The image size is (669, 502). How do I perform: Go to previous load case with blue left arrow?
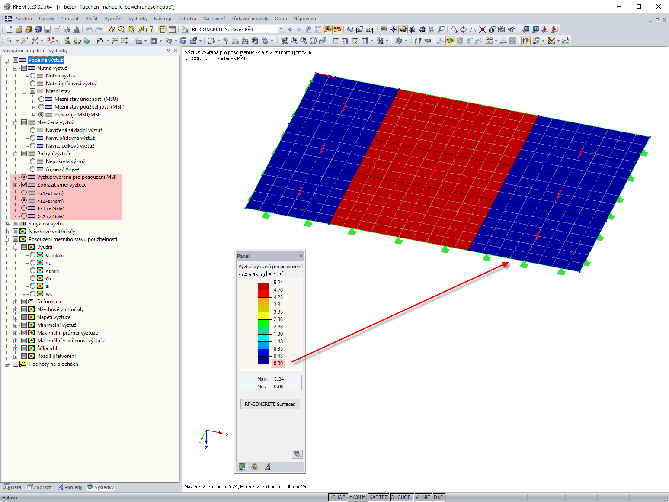[x=290, y=29]
